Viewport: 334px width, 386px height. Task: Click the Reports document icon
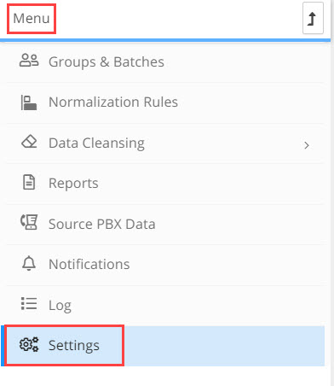click(x=29, y=183)
